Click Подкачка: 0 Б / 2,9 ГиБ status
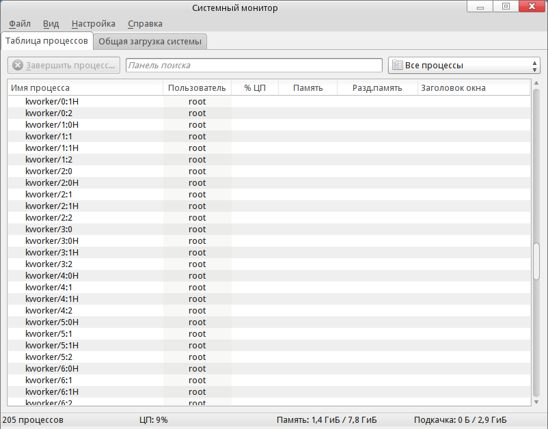Screen dimensions: 548x429 tap(461, 420)
